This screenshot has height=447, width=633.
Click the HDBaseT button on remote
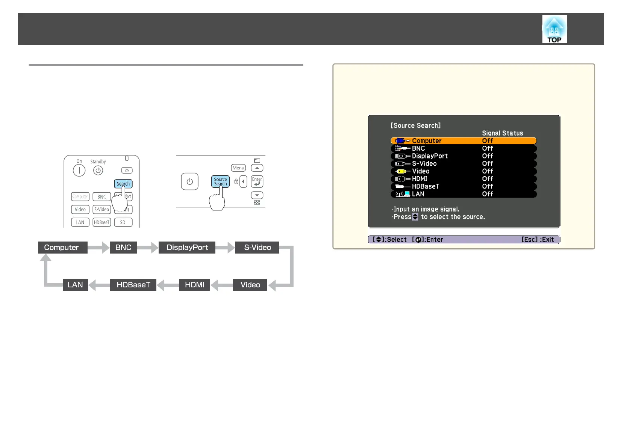[x=101, y=222]
